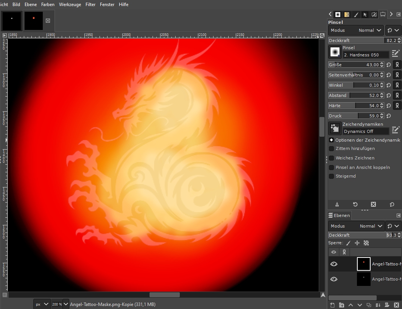Lower the selected layer
This screenshot has width=402, height=309.
[360, 305]
